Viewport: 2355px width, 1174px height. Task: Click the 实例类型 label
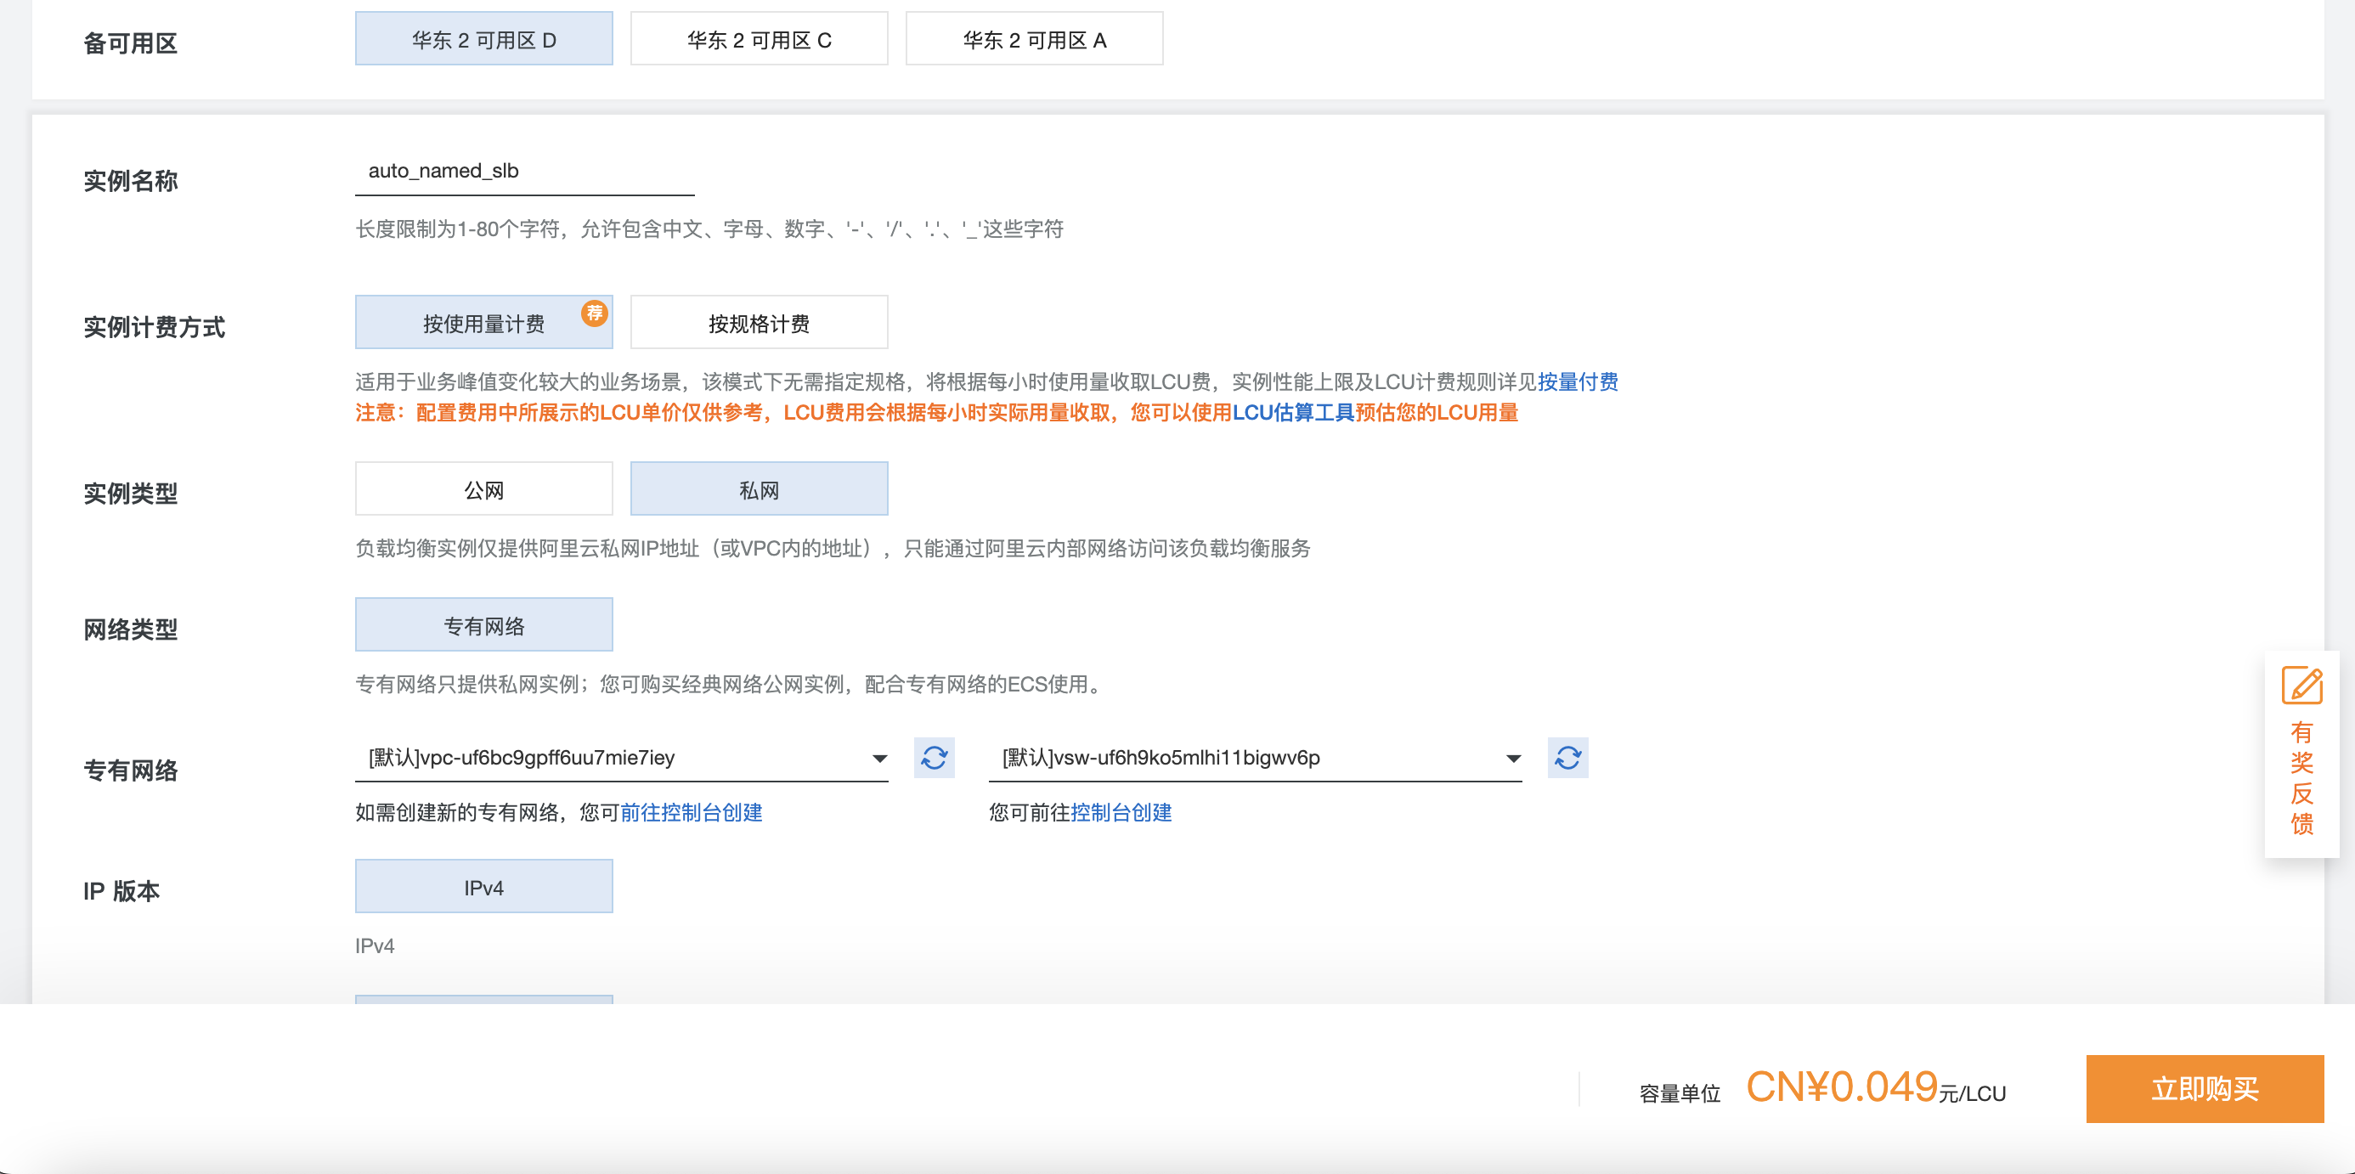[130, 493]
